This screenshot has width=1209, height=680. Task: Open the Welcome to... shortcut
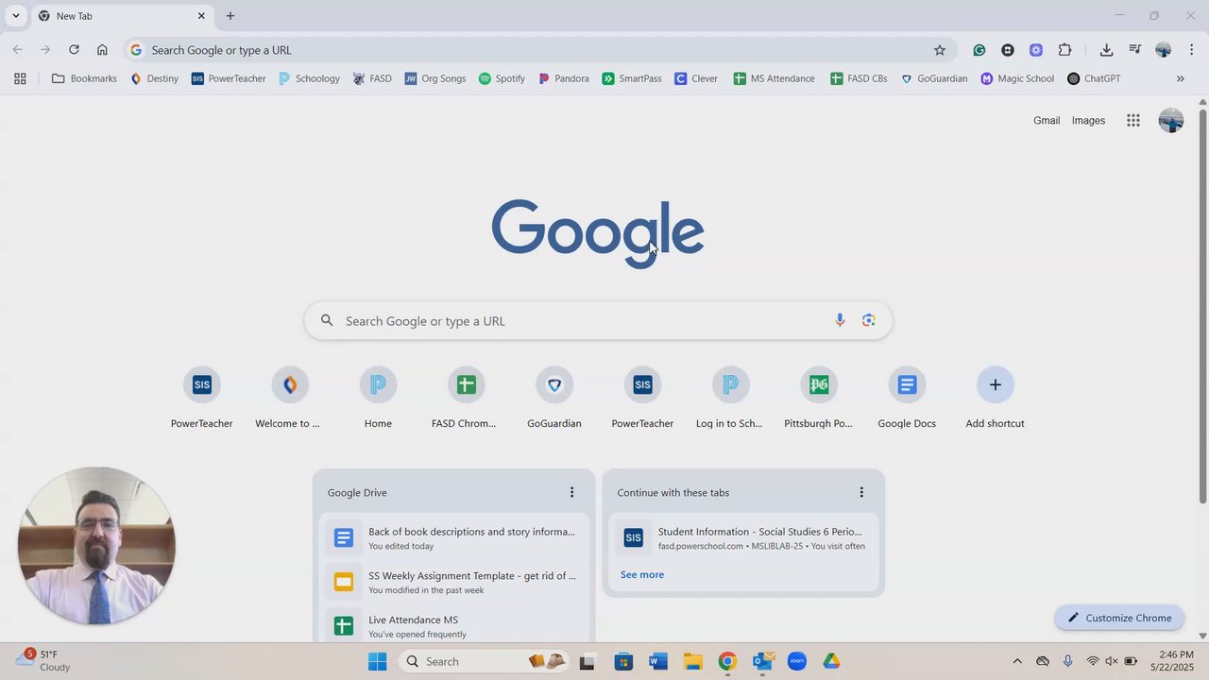pyautogui.click(x=289, y=398)
